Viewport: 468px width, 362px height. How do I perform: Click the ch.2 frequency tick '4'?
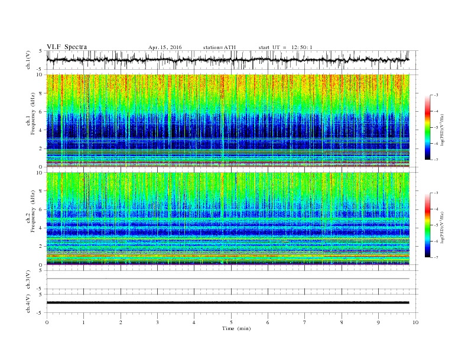pos(41,228)
